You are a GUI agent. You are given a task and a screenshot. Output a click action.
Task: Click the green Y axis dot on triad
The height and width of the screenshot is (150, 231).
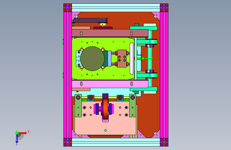click(x=17, y=133)
